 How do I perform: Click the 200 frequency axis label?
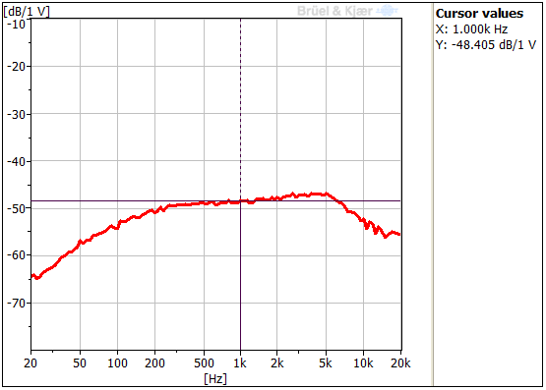coord(154,363)
